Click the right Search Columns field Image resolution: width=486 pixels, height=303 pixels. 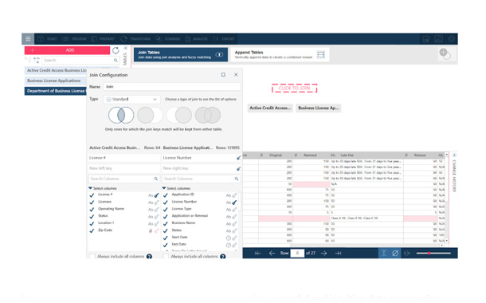(x=201, y=179)
